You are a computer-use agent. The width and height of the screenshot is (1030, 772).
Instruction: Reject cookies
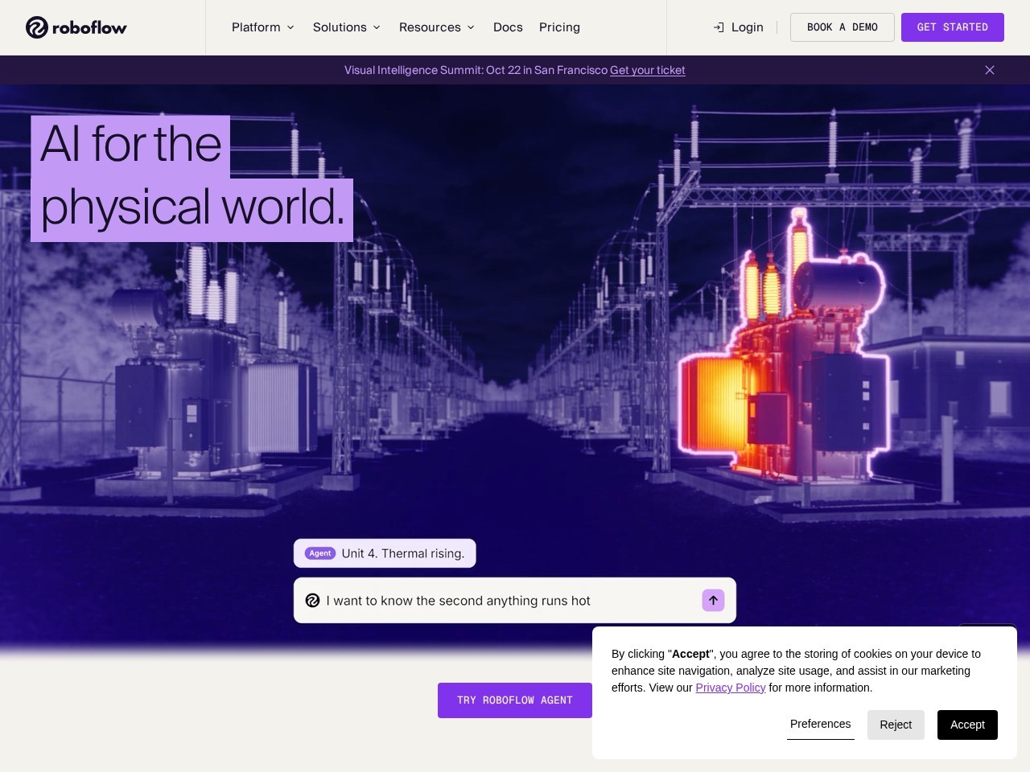click(x=896, y=725)
